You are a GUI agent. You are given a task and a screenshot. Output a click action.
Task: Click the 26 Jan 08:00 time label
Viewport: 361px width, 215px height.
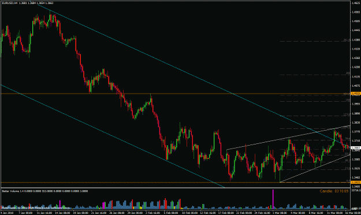tap(117, 213)
